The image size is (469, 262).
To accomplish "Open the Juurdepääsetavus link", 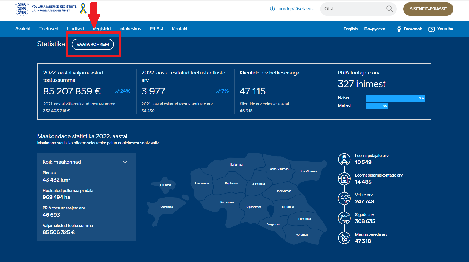I will (x=295, y=9).
